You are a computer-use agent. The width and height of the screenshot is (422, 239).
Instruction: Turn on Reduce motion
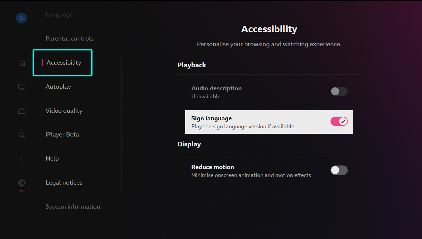339,170
